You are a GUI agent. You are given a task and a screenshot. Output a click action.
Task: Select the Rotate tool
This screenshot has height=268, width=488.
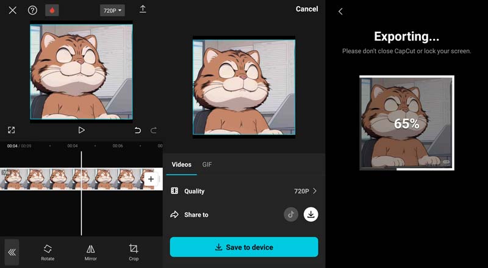[x=48, y=252]
